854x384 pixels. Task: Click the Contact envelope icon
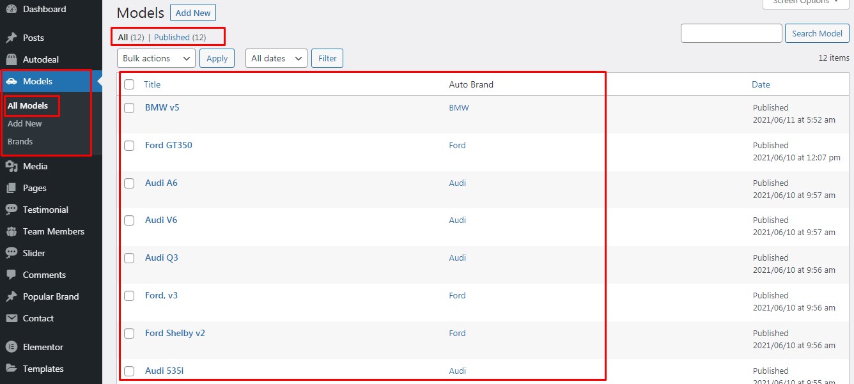(x=11, y=318)
